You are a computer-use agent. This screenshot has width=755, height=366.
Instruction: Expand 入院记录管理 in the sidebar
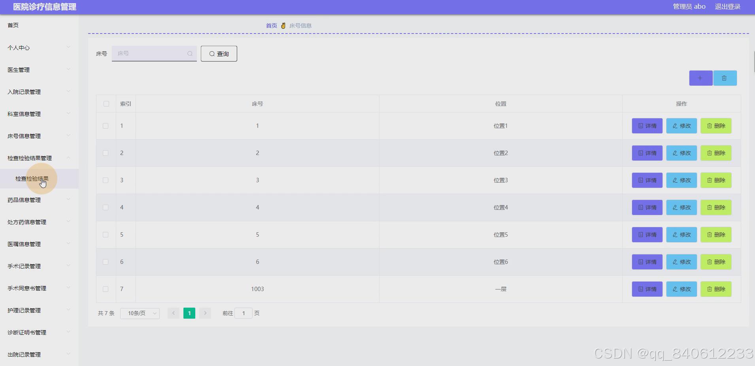point(39,92)
